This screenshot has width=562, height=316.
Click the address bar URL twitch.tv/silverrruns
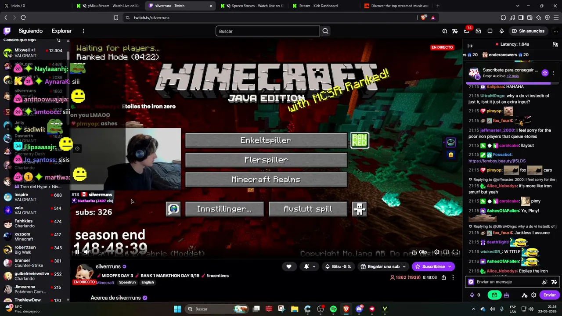151,18
